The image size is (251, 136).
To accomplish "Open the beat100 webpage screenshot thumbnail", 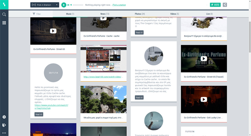I will pos(103,59).
